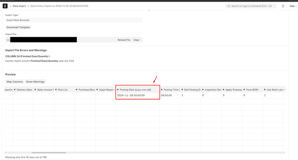Image resolution: width=298 pixels, height=160 pixels.
Task: Click green dot on From BOM column
Action: coord(244,90)
